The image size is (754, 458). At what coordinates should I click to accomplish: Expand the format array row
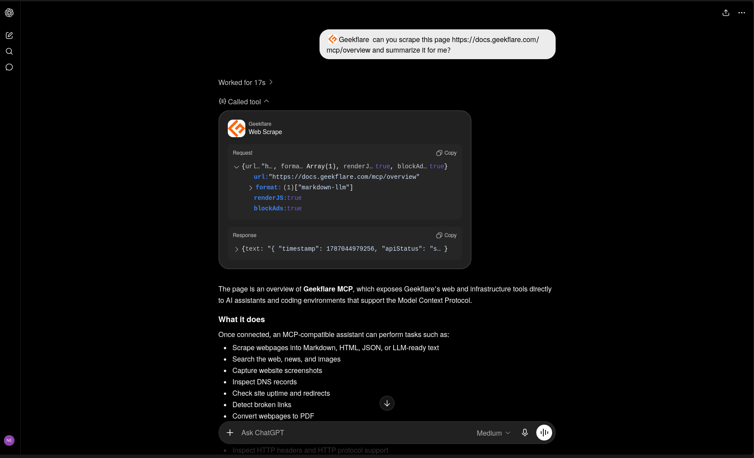[x=251, y=188]
